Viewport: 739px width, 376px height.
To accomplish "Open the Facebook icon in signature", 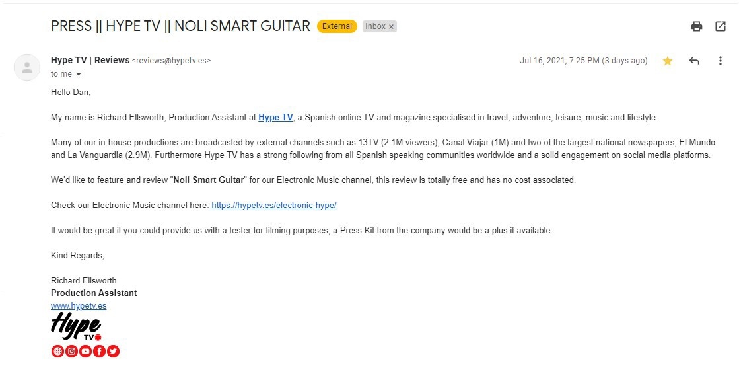I will (x=100, y=351).
